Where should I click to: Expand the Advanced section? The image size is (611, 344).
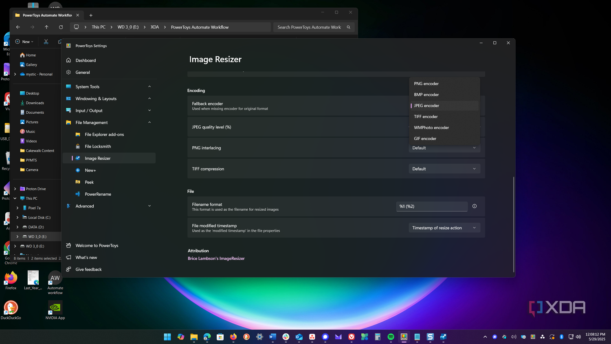149,206
